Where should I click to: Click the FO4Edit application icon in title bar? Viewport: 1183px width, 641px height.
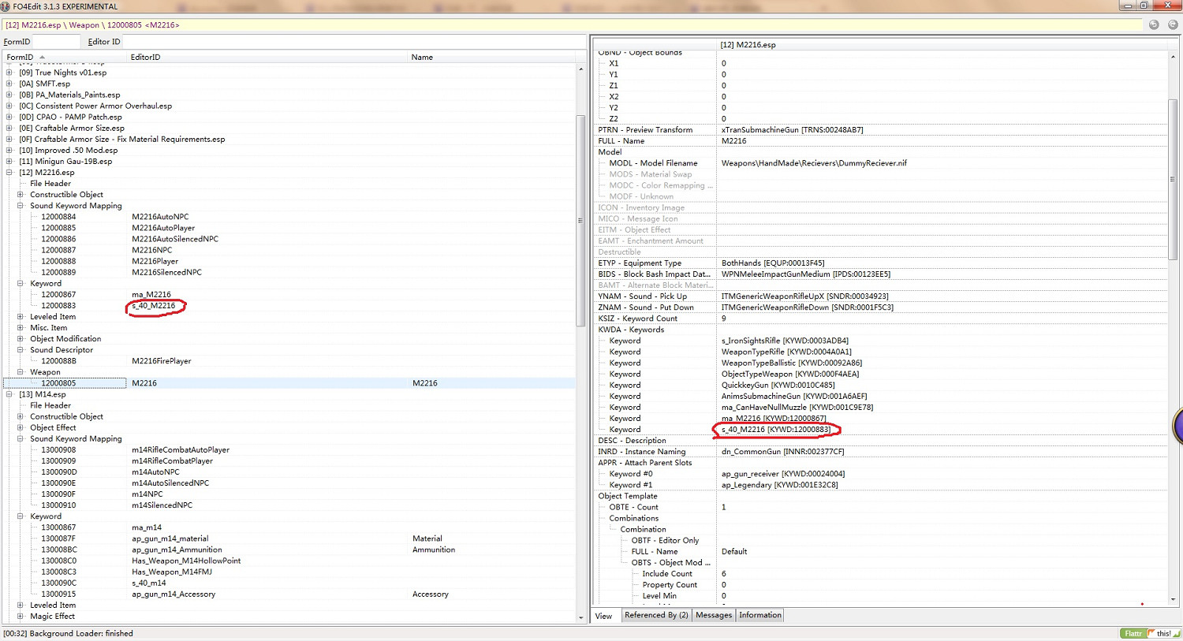[x=6, y=6]
